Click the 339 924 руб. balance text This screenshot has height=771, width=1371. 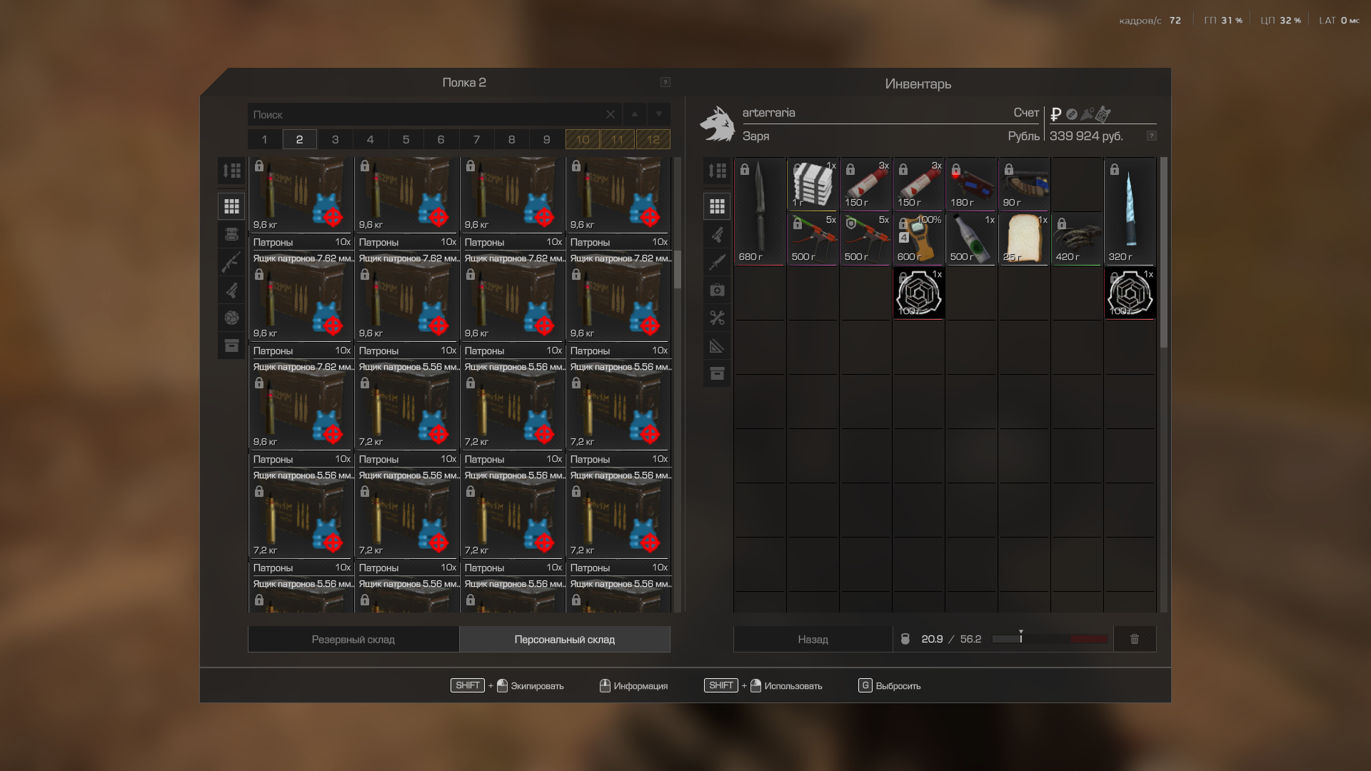[1086, 136]
